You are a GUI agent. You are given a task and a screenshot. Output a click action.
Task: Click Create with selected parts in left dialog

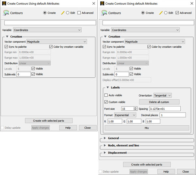[x=49, y=121]
